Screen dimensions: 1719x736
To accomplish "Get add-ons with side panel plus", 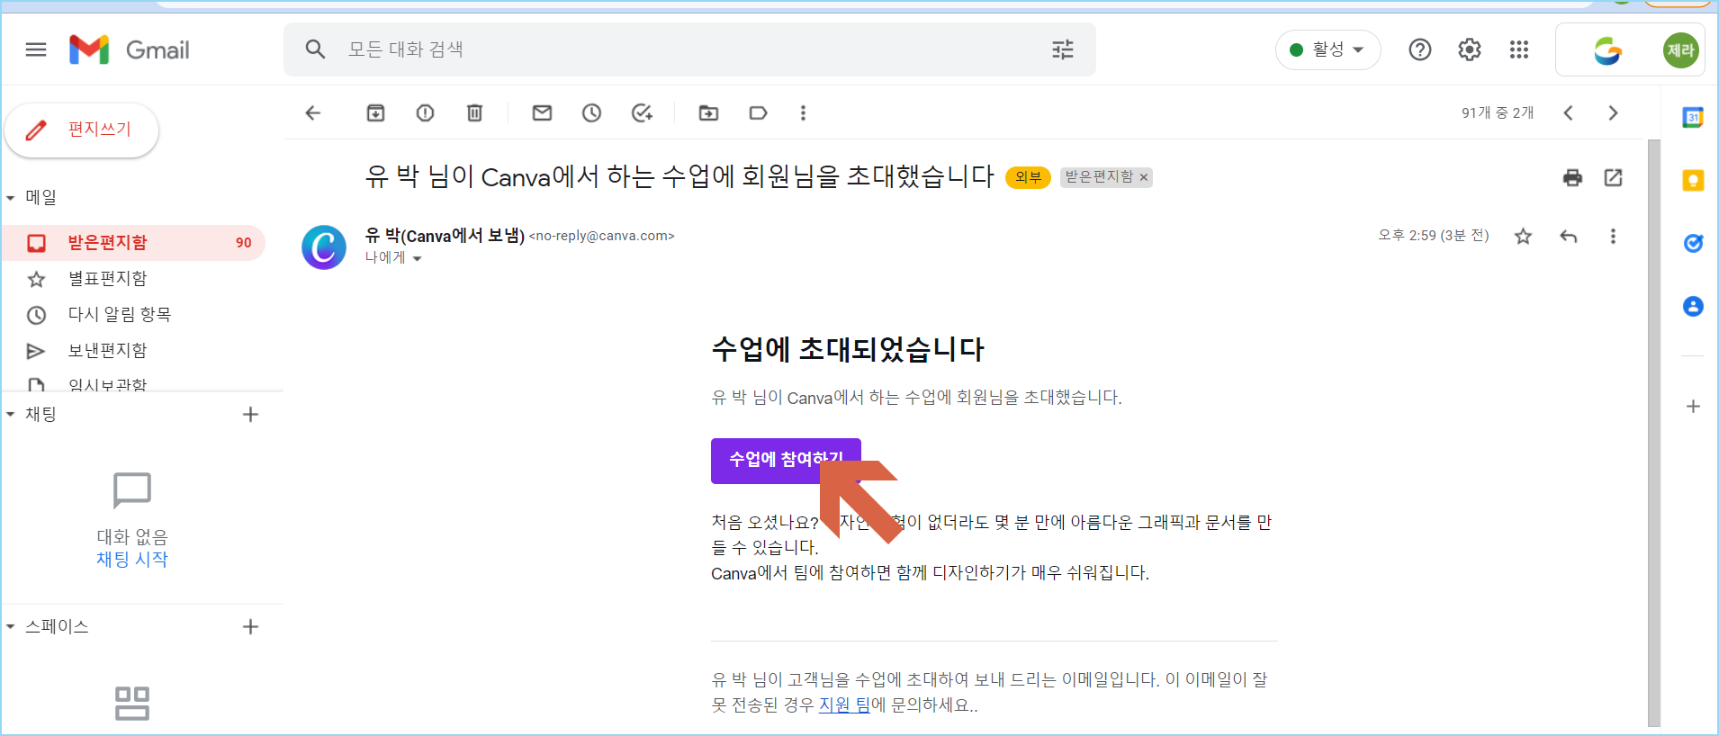I will coord(1693,407).
